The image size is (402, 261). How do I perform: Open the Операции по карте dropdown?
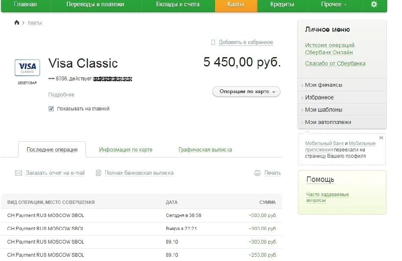[x=246, y=91]
